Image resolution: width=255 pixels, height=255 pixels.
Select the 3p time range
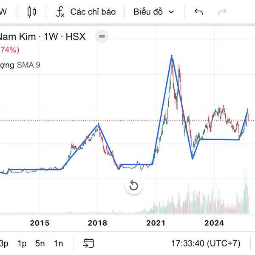click(x=4, y=243)
